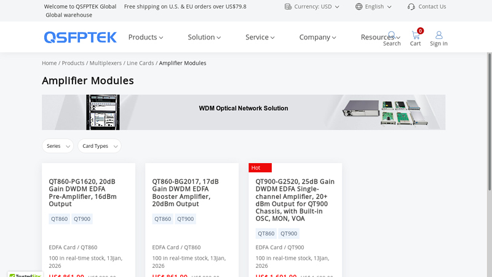Click "Free shipping on U.S. & EU orders" text

(185, 7)
